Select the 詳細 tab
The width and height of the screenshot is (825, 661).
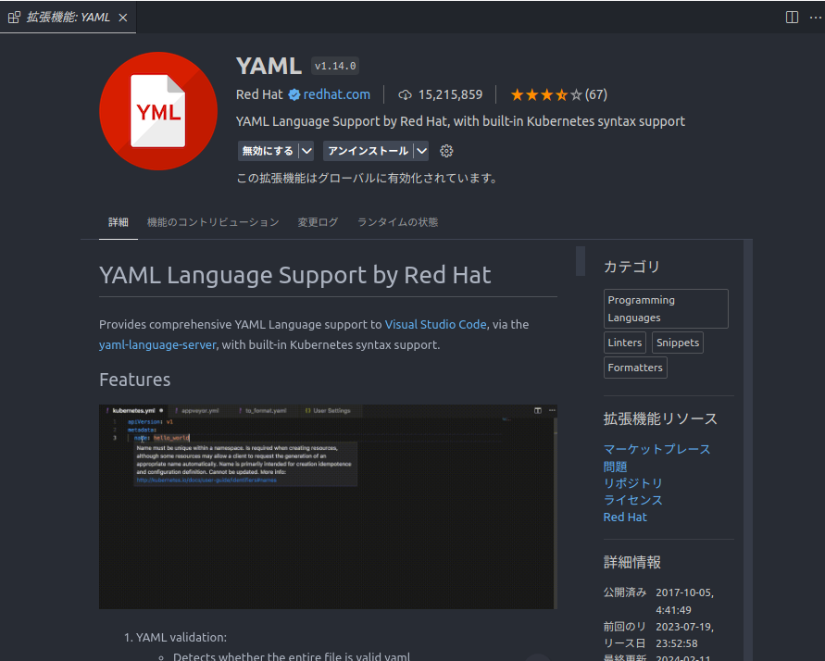[119, 222]
